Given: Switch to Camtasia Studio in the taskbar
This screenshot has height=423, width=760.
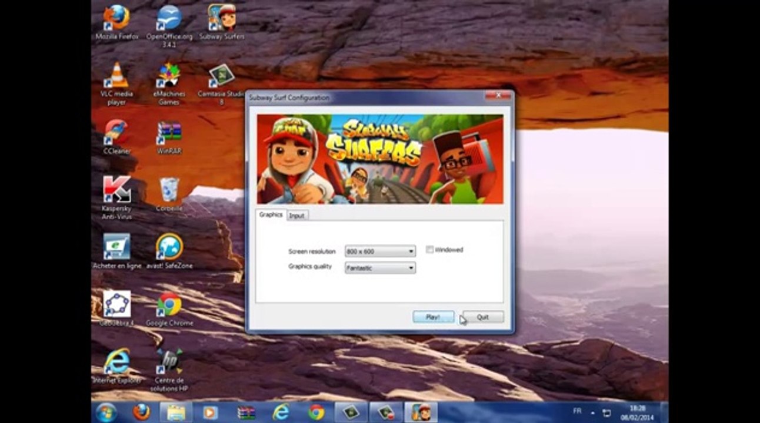Looking at the screenshot, I should click(351, 412).
